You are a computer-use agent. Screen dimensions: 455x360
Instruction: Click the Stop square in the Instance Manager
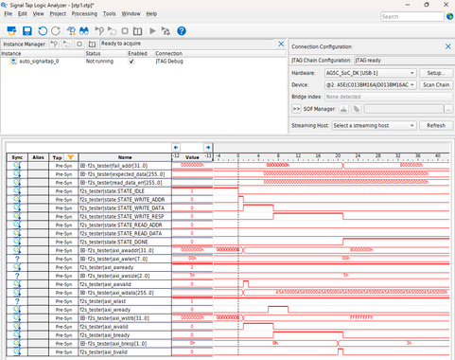[79, 44]
